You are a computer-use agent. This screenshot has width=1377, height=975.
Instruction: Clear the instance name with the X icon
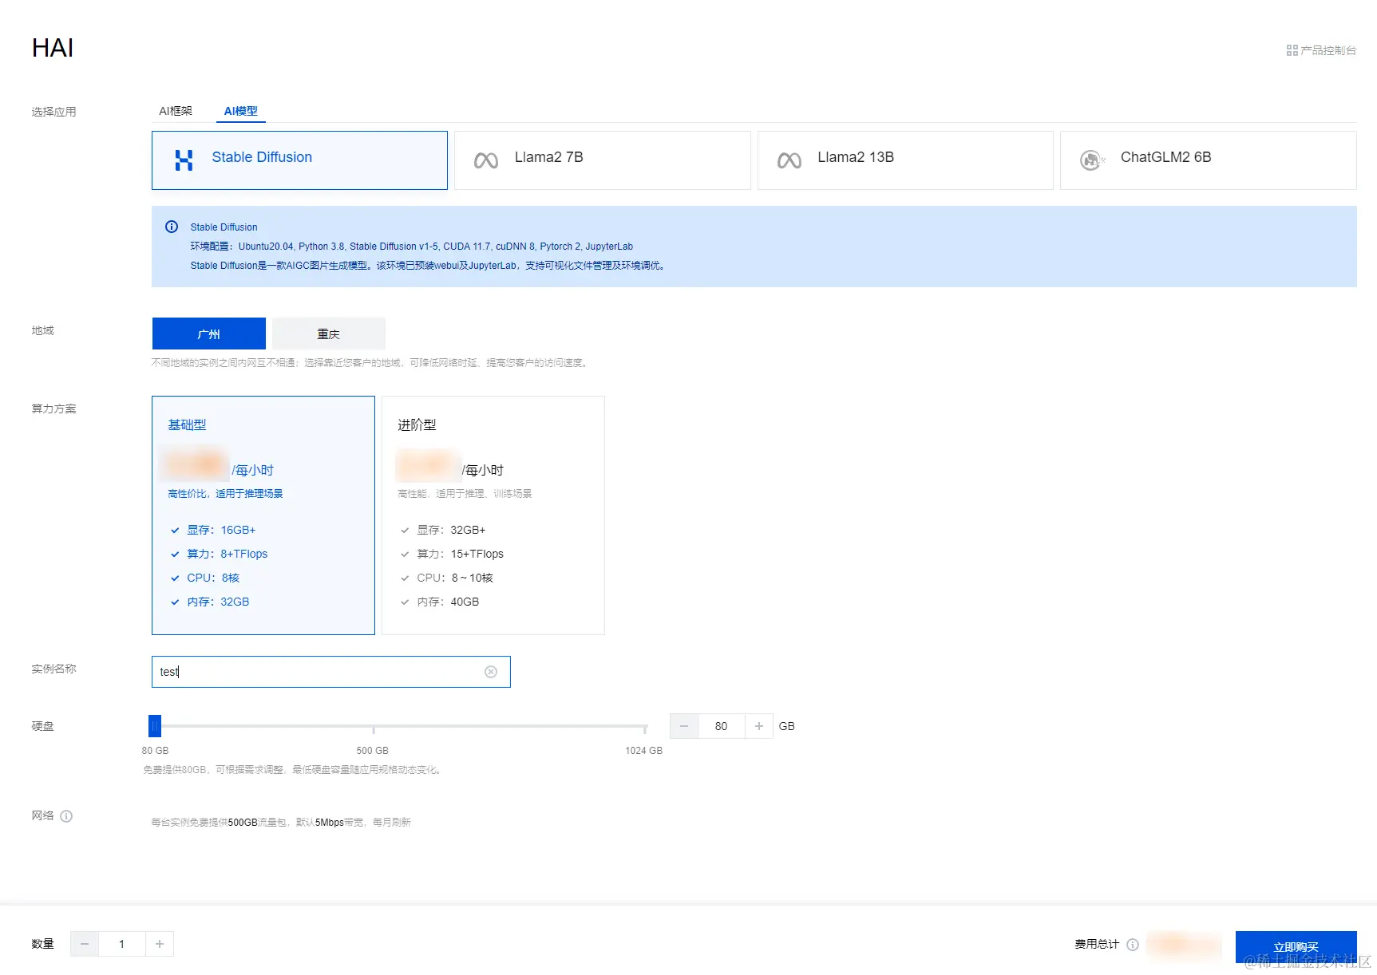pyautogui.click(x=491, y=672)
